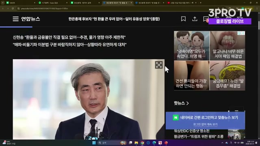Open Microsoft Edge from the taskbar
This screenshot has width=260, height=146.
tap(154, 143)
